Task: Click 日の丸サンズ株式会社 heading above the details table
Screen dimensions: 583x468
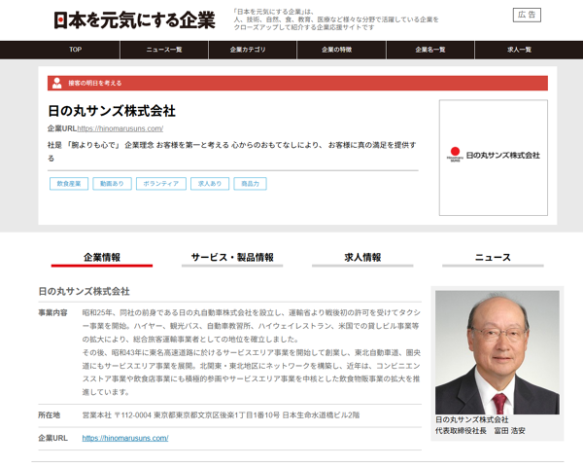Action: click(x=84, y=292)
